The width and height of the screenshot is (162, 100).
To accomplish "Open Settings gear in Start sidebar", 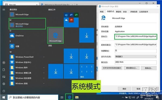I will (x=4, y=84).
